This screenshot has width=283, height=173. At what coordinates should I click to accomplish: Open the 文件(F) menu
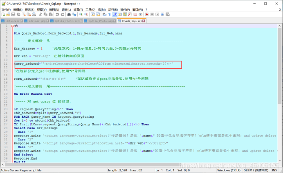point(6,9)
